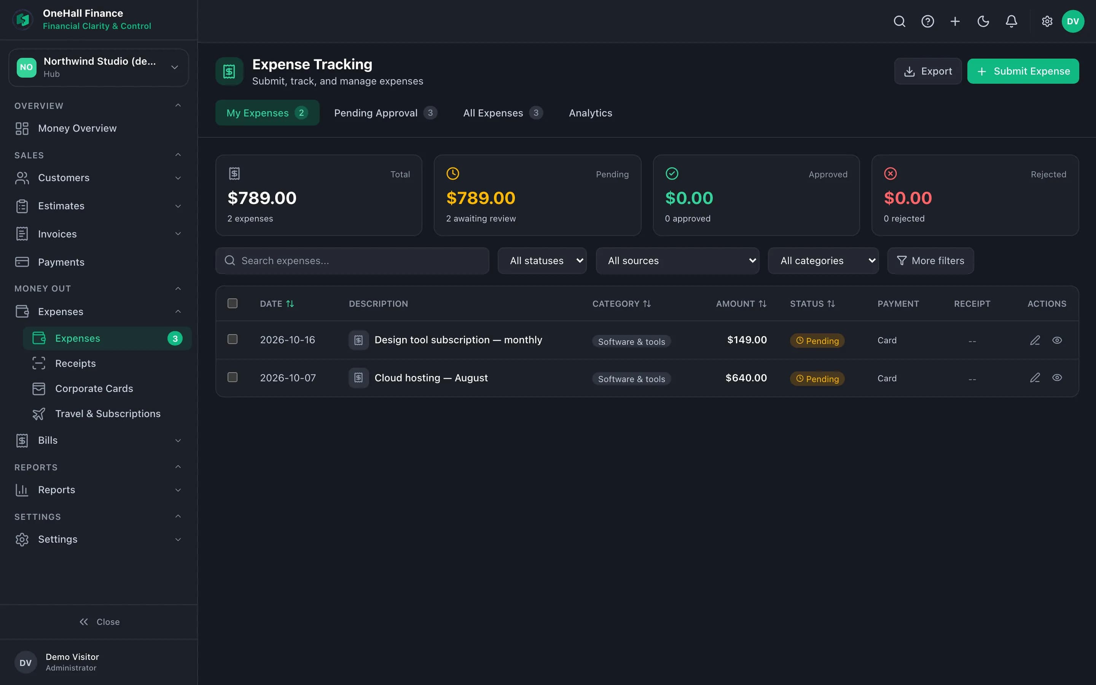Sort by the Amount column

741,304
